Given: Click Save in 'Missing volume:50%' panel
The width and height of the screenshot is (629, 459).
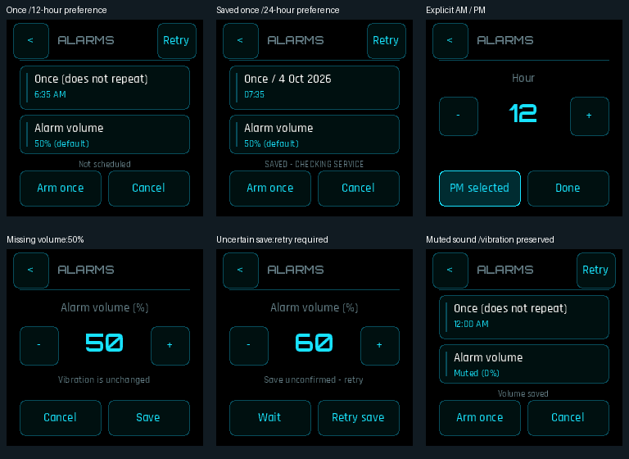Looking at the screenshot, I should [x=149, y=418].
